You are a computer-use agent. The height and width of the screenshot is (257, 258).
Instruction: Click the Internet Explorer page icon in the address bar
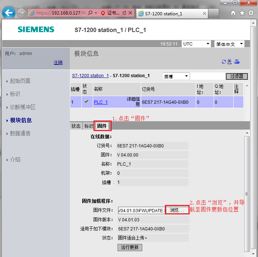[32, 13]
